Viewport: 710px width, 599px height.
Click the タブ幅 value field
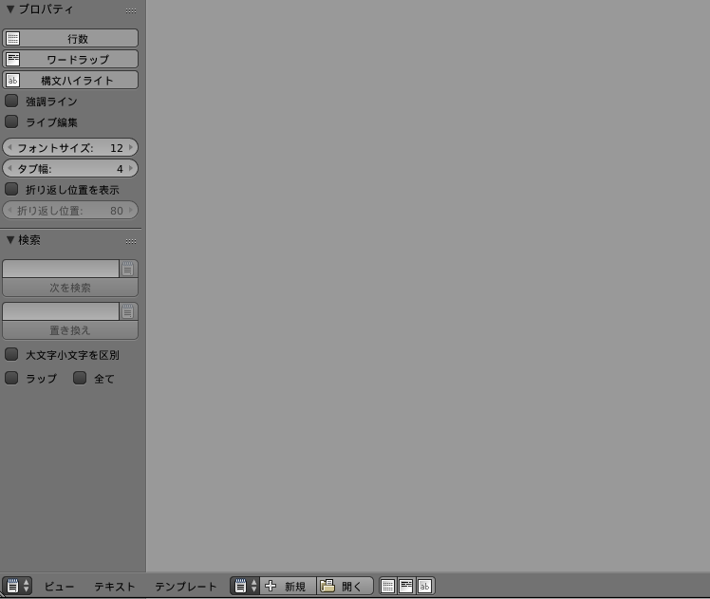70,168
